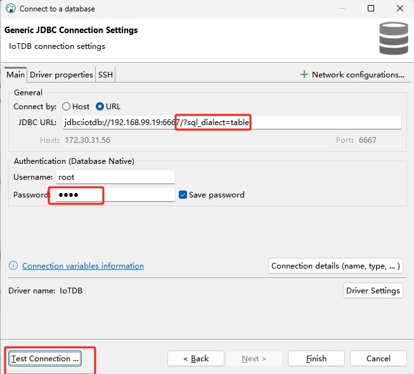Cancel the database connection dialog
The height and width of the screenshot is (374, 414).
tap(378, 359)
